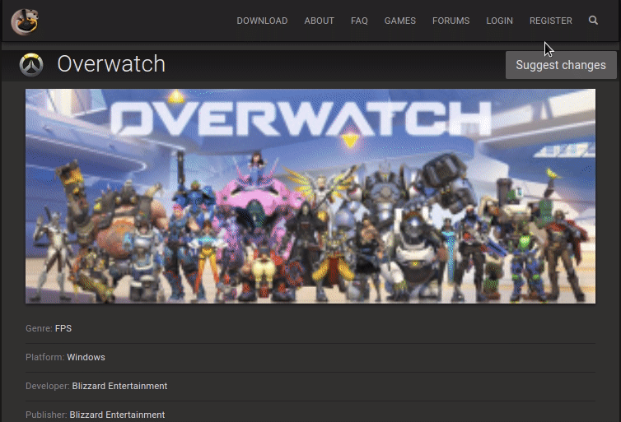Click the Overwatch page title
Image resolution: width=621 pixels, height=422 pixels.
(111, 64)
